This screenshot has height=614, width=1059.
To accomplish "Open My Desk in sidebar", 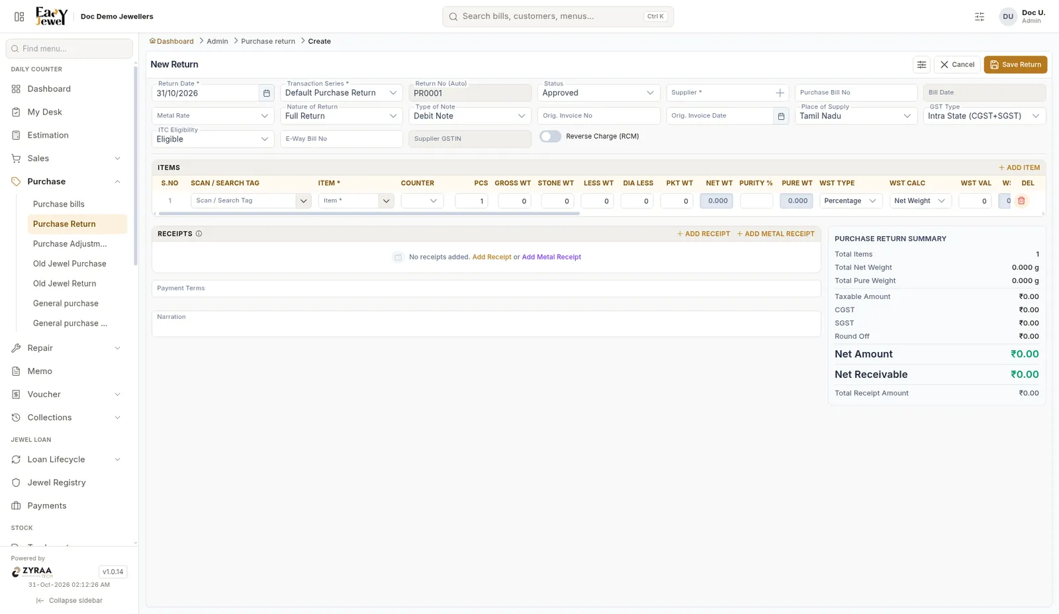I will (69, 112).
